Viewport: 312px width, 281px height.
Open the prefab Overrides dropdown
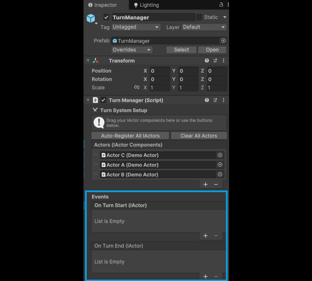tap(132, 50)
